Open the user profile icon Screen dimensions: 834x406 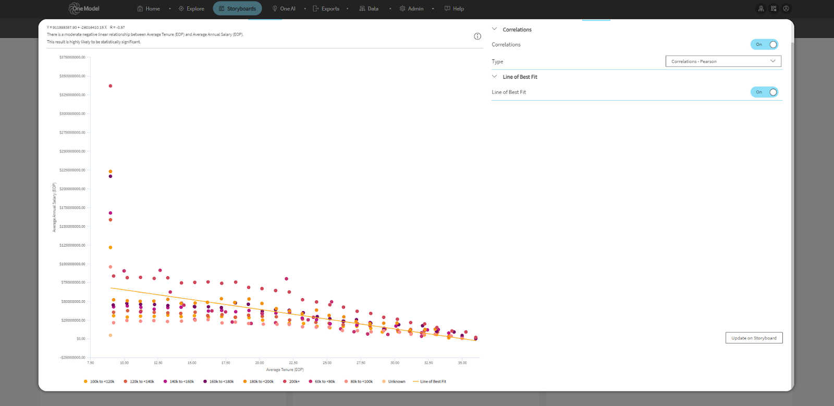click(x=786, y=8)
